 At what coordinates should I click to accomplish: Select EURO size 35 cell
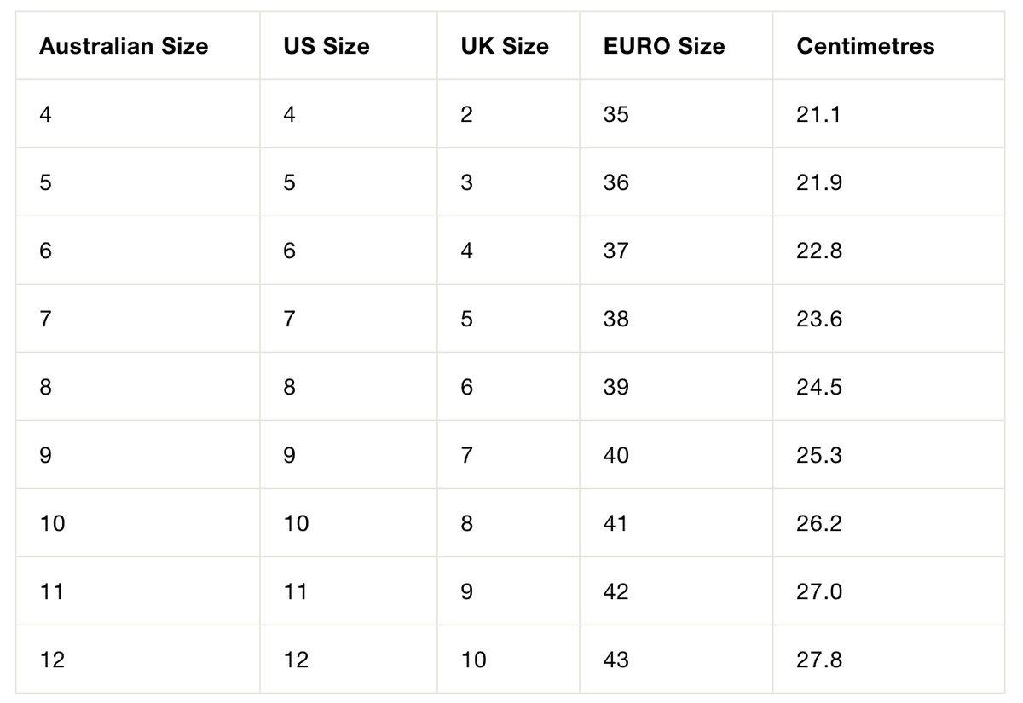click(x=677, y=114)
